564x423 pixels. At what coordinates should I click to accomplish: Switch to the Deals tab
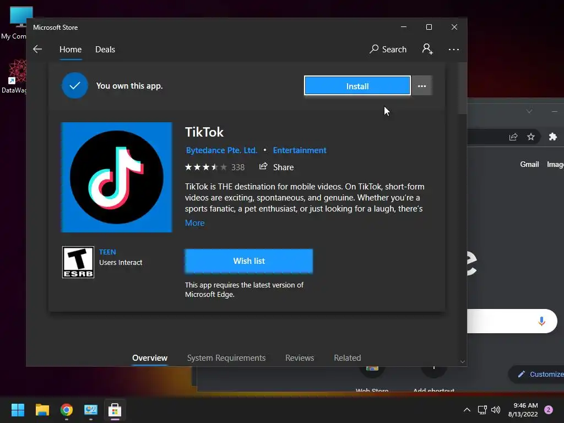click(x=105, y=49)
